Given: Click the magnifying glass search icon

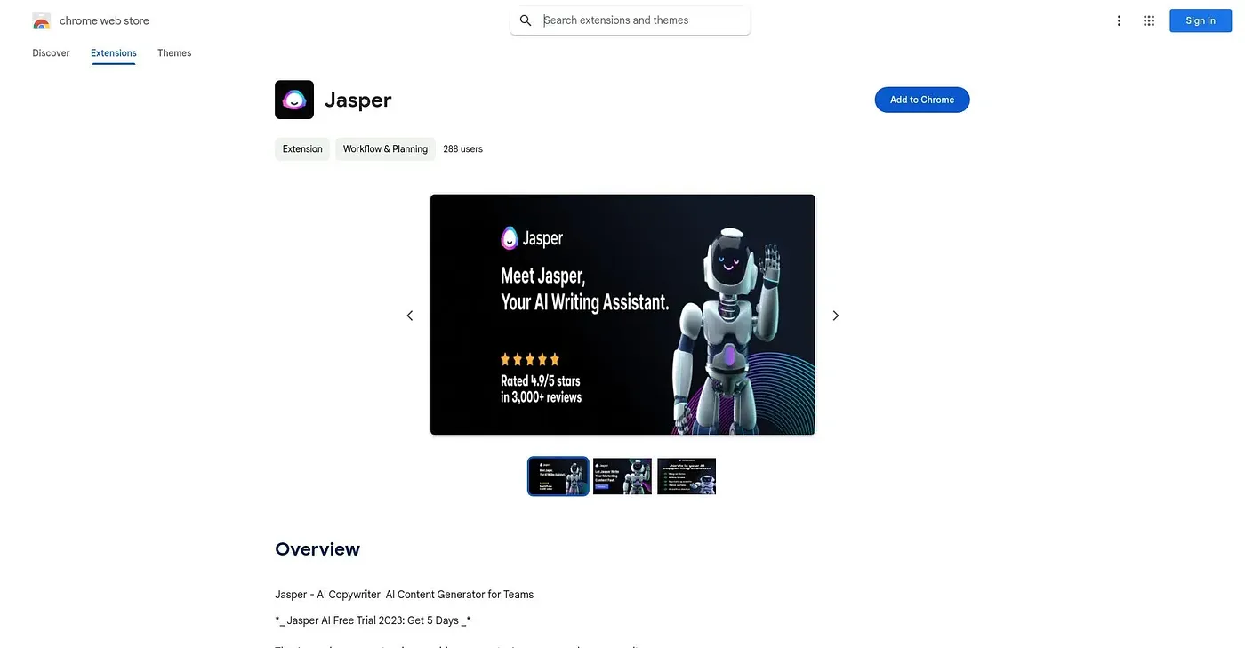Looking at the screenshot, I should click(526, 20).
